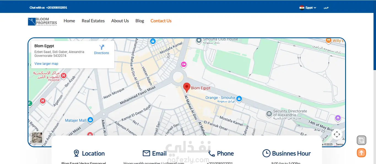Click the red Blom Egypt map pin
Viewport: 376px width, 164px height.
187,88
